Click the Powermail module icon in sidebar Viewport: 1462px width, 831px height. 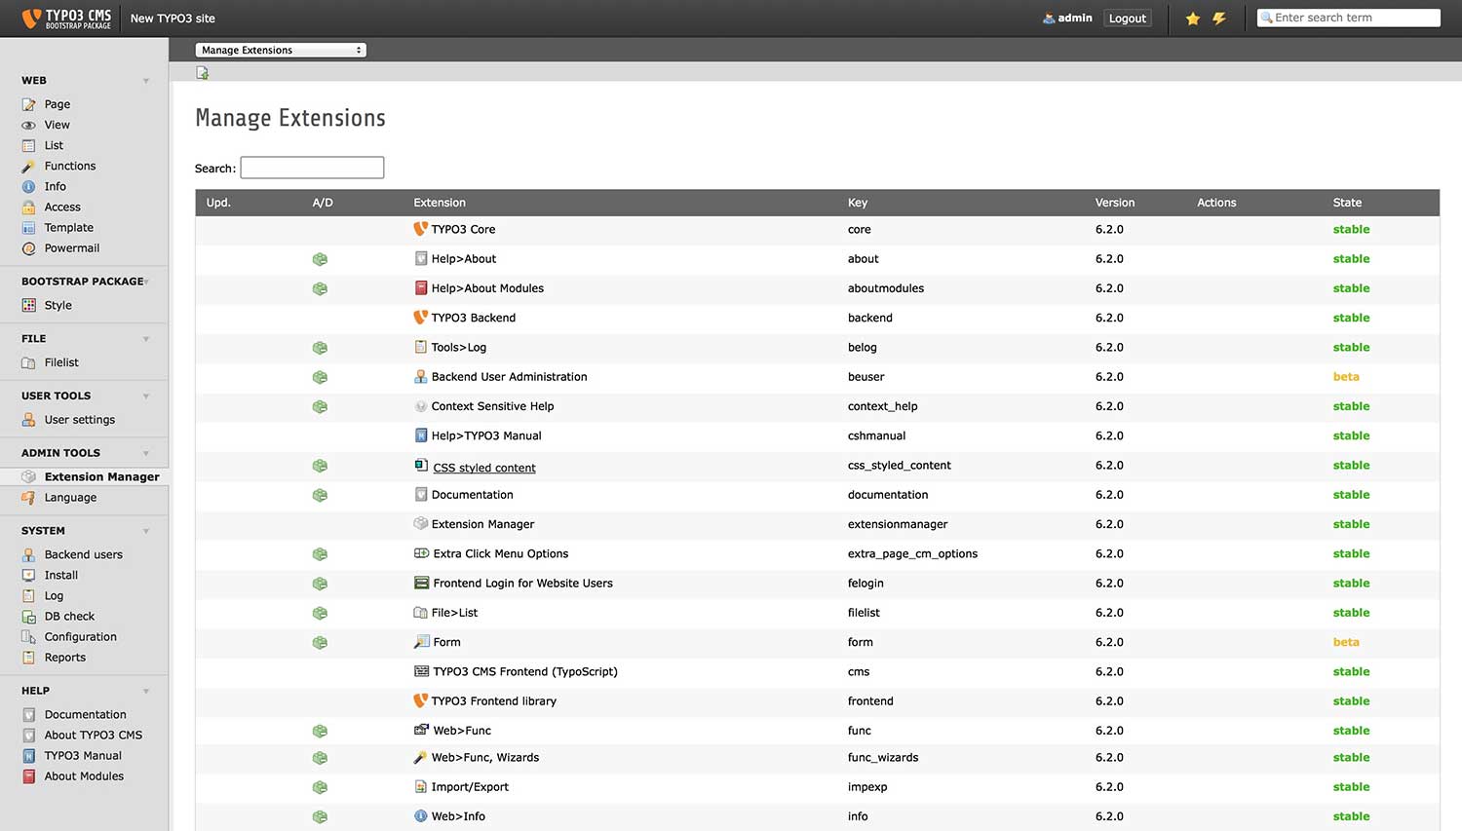pyautogui.click(x=29, y=248)
